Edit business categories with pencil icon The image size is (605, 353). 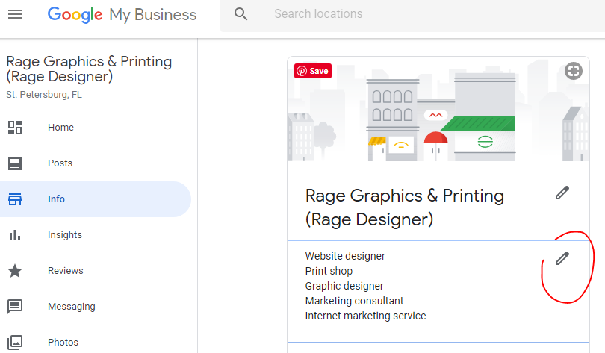pyautogui.click(x=562, y=258)
